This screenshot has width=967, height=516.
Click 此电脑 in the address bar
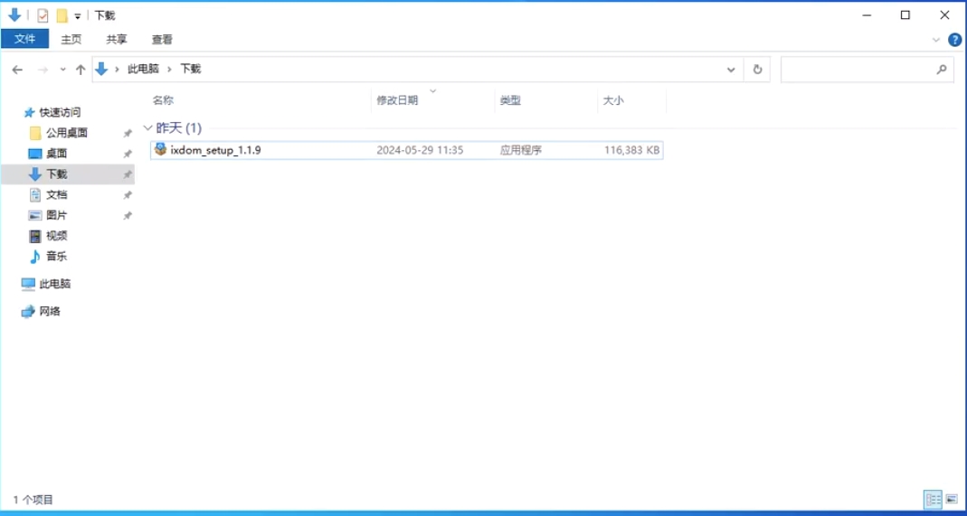pyautogui.click(x=143, y=69)
